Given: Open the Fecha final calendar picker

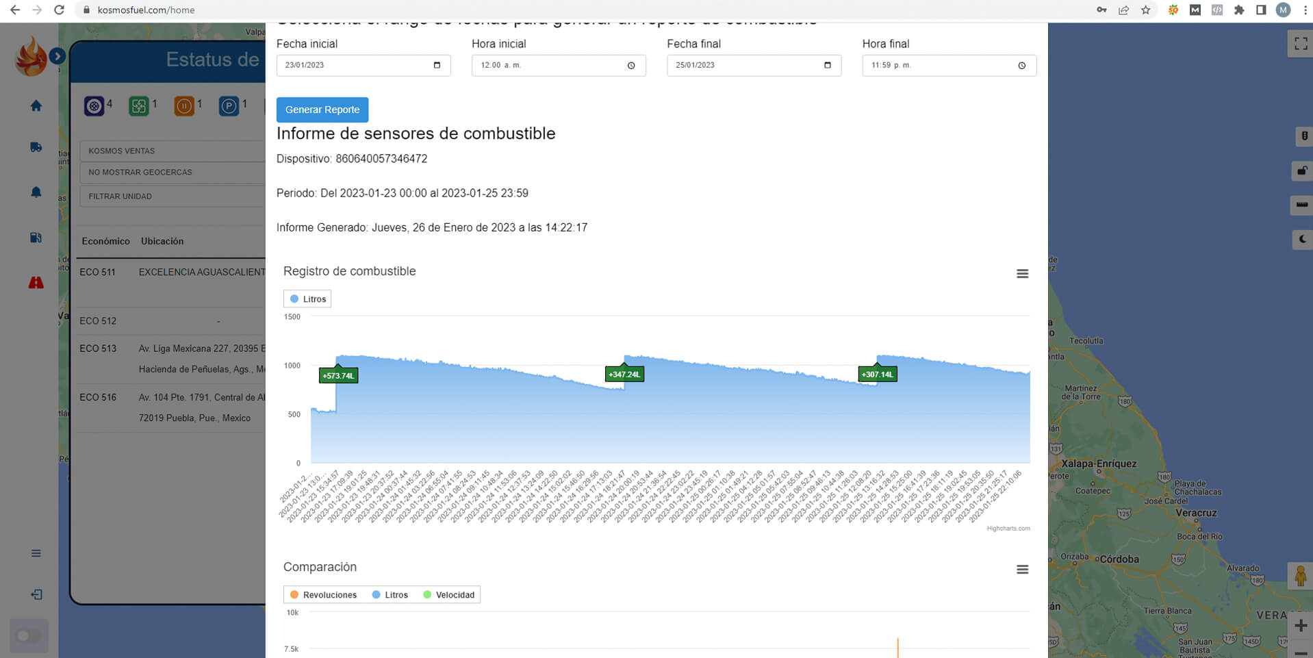Looking at the screenshot, I should 827,65.
